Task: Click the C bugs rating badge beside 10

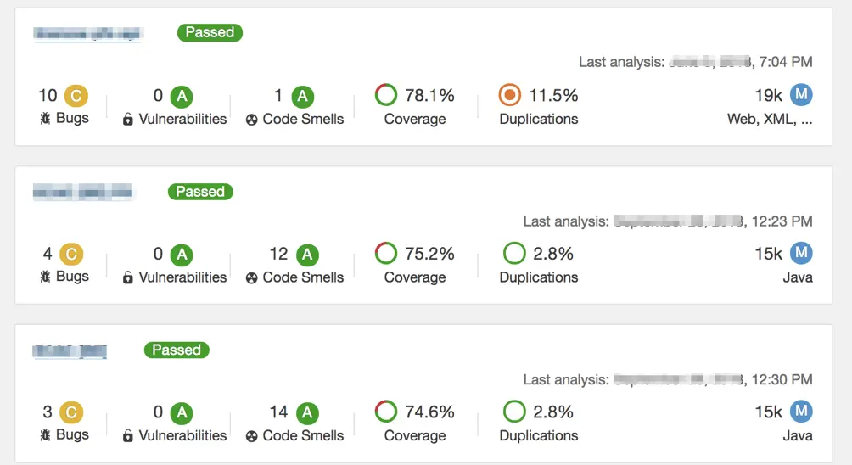Action: point(76,96)
